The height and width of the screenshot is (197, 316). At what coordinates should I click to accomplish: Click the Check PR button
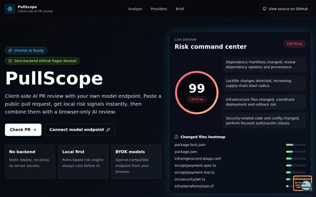point(23,130)
